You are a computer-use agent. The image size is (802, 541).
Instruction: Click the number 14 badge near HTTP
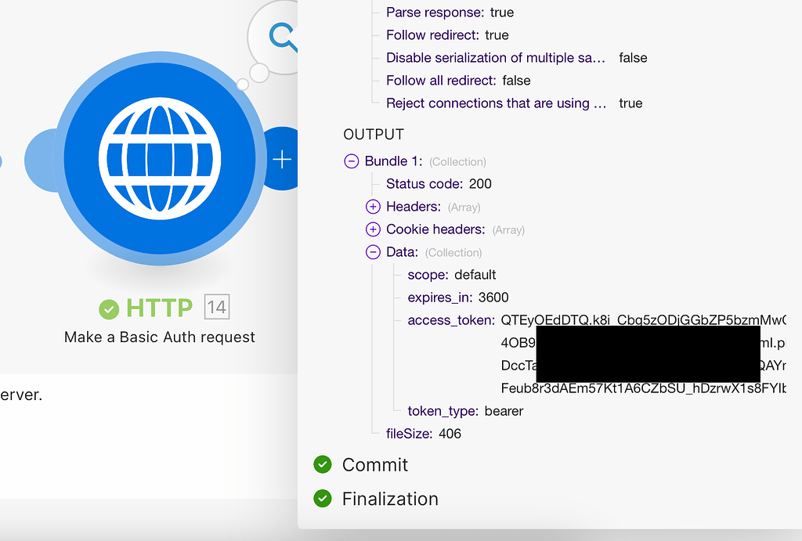(218, 307)
